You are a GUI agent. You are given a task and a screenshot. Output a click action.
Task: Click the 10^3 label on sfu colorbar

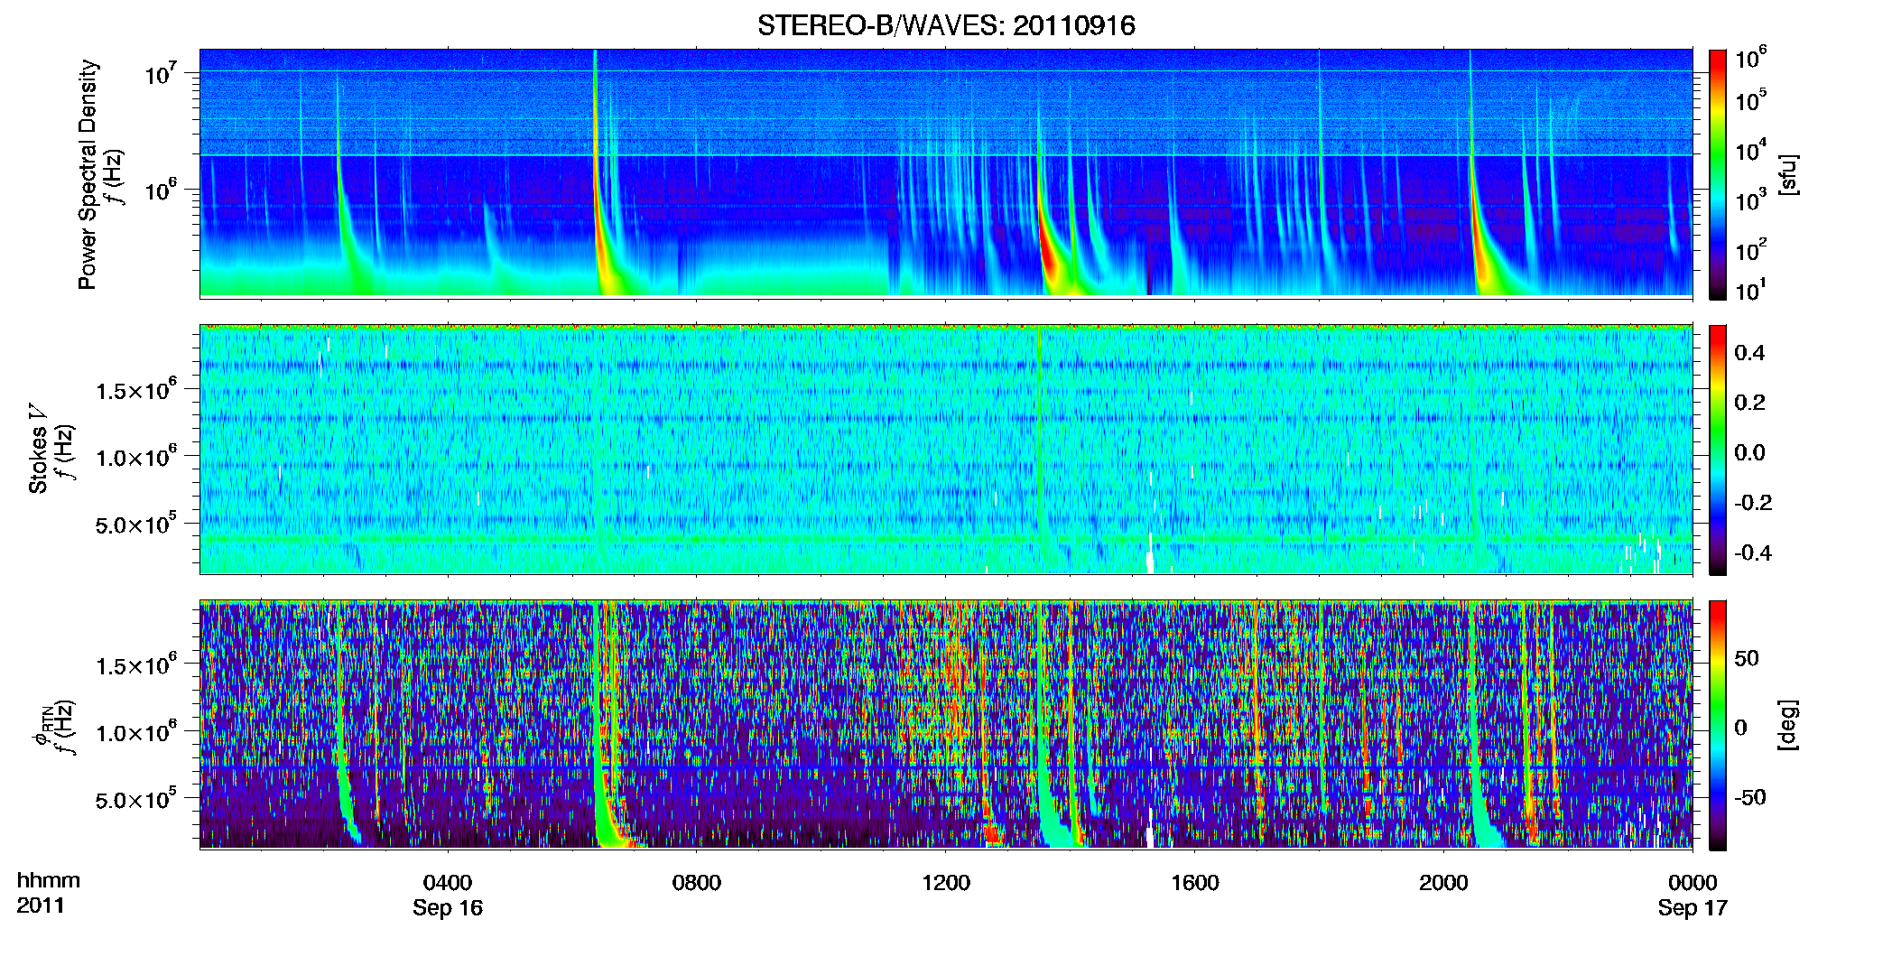click(x=1750, y=199)
